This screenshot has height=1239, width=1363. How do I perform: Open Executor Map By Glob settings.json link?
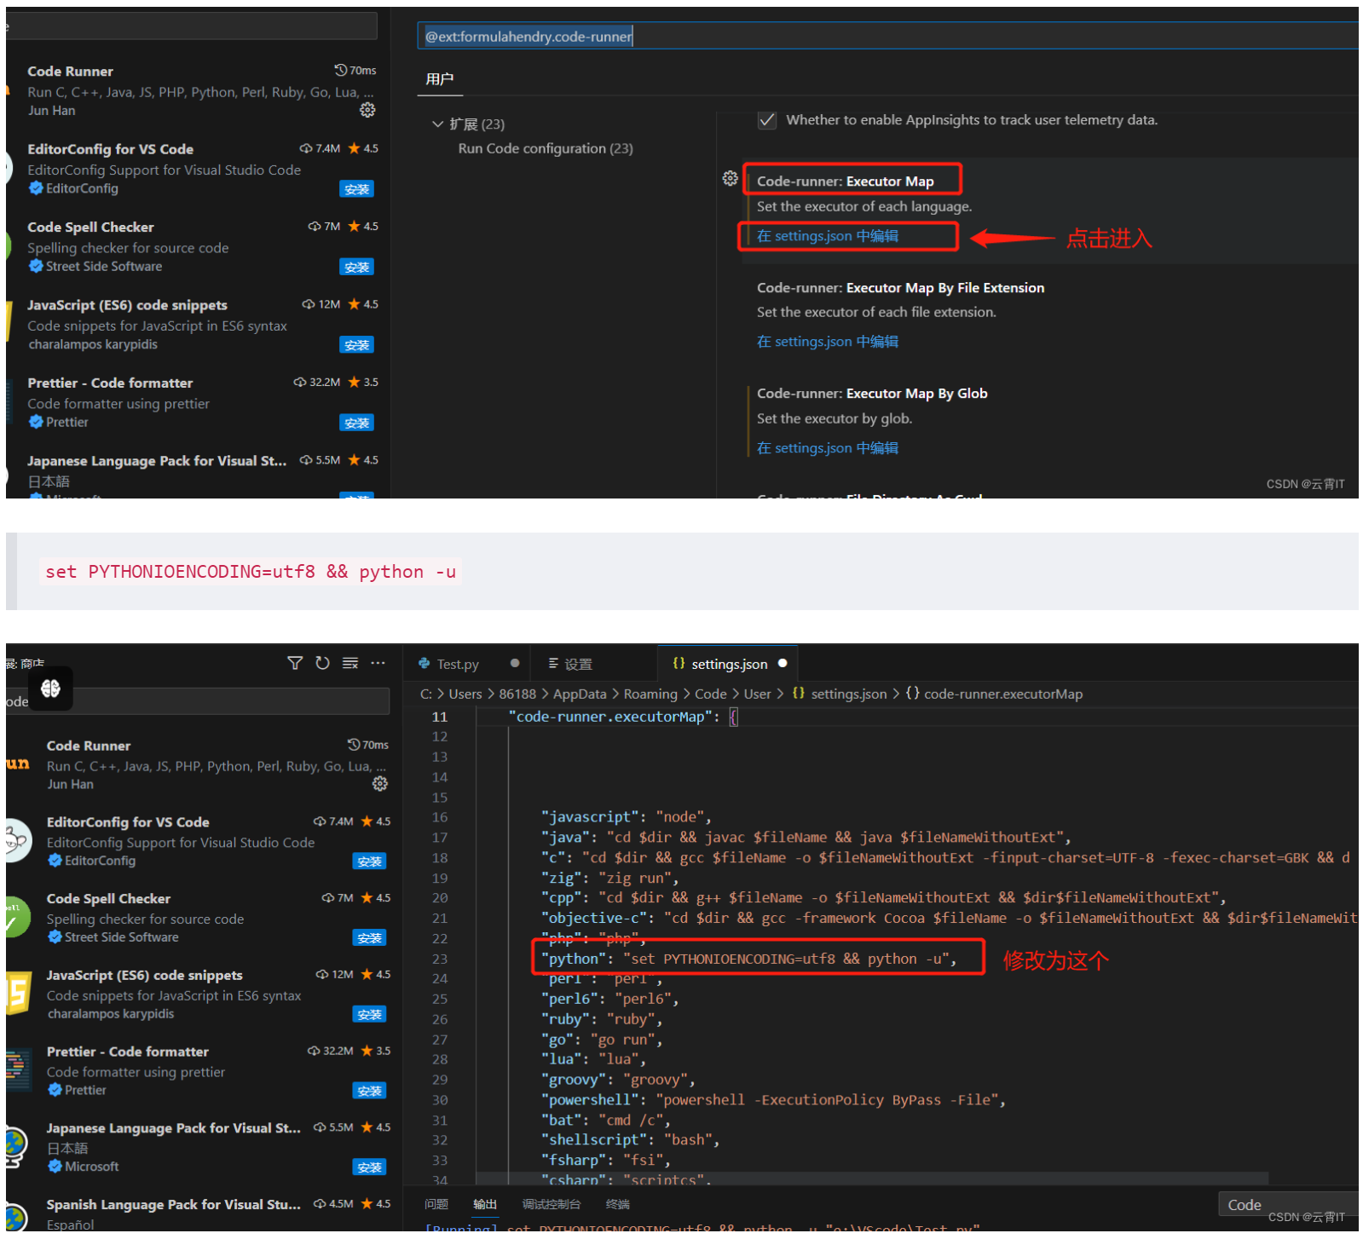coord(828,448)
